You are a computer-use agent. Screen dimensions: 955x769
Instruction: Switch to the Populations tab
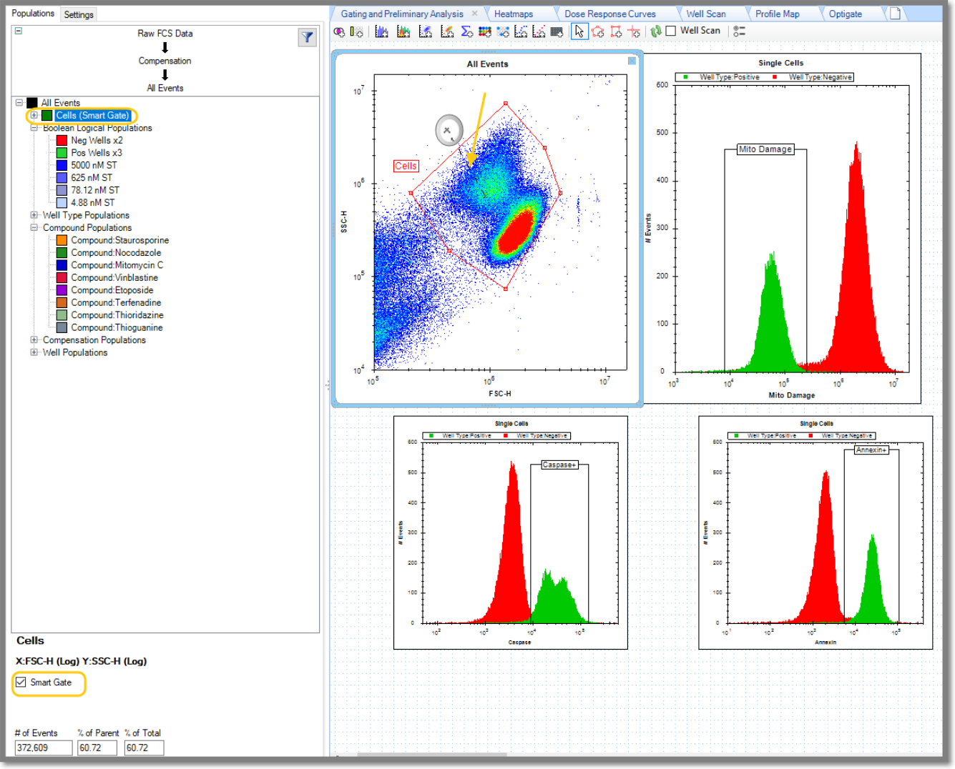(x=33, y=14)
